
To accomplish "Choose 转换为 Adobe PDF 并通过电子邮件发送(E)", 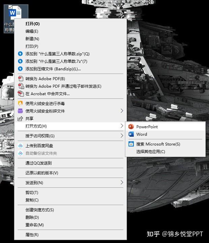I will click(x=70, y=86).
